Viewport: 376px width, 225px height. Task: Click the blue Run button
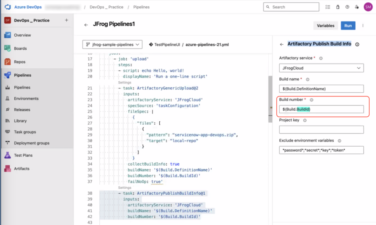pyautogui.click(x=348, y=26)
